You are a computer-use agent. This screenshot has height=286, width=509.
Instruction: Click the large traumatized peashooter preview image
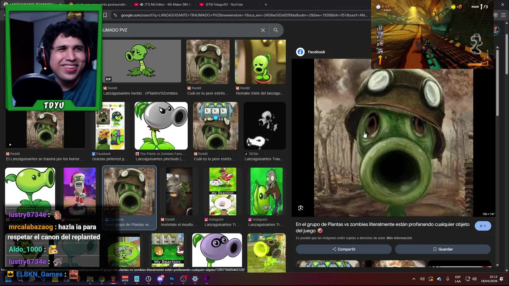pos(394,137)
